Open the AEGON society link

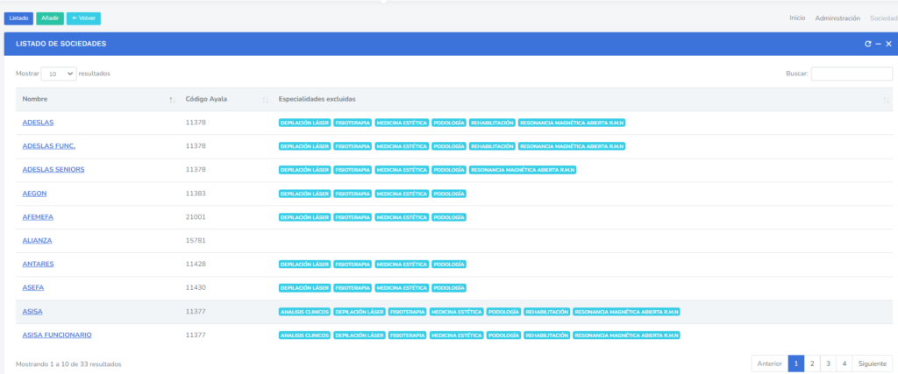click(34, 194)
